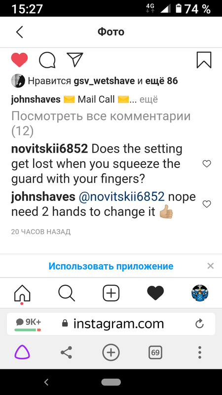
Task: Reload page with the refresh icon
Action: 199,324
